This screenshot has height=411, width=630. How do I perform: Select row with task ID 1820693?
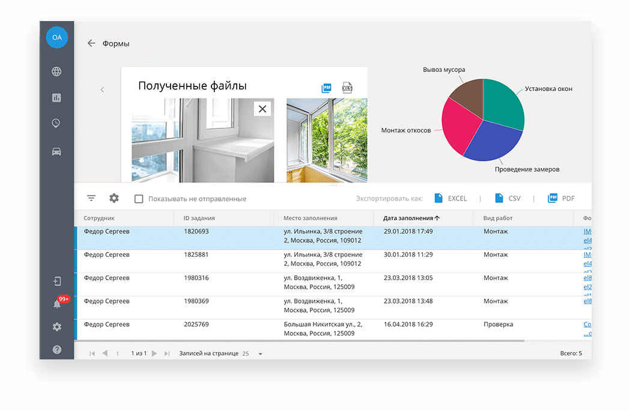[x=333, y=238]
